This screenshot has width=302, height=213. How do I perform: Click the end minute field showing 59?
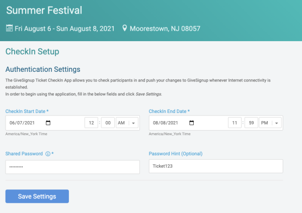point(251,123)
